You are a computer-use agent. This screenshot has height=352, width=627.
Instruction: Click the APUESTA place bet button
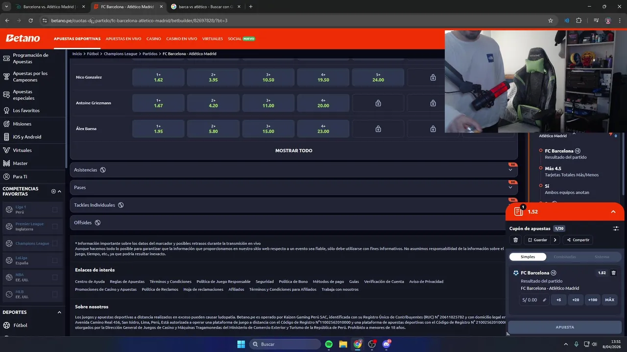pyautogui.click(x=565, y=327)
